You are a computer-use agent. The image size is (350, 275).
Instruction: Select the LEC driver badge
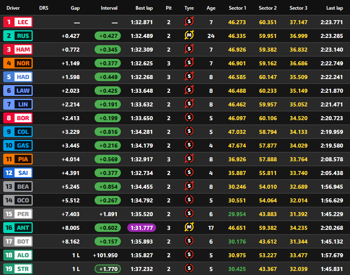[x=18, y=22]
